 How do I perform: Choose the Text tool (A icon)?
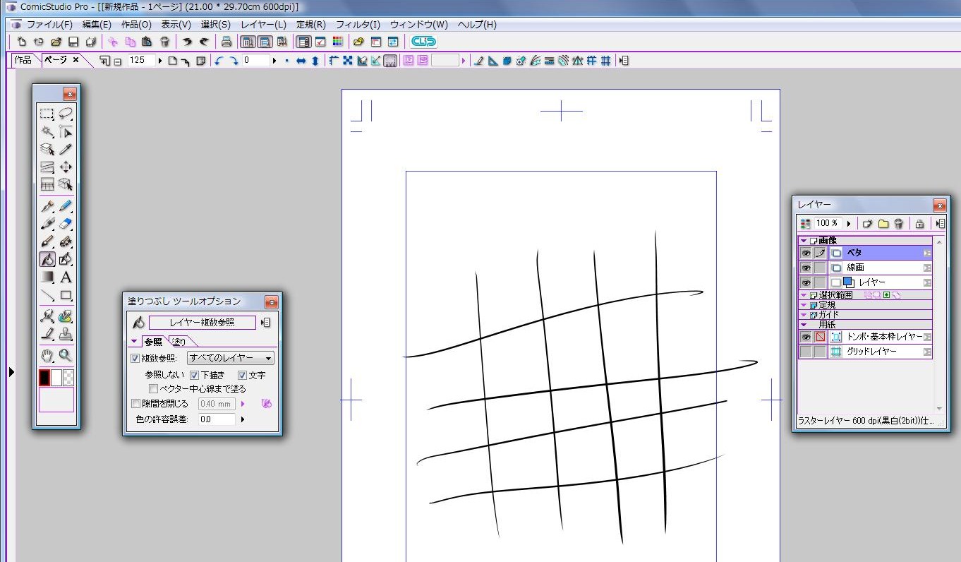click(x=66, y=277)
